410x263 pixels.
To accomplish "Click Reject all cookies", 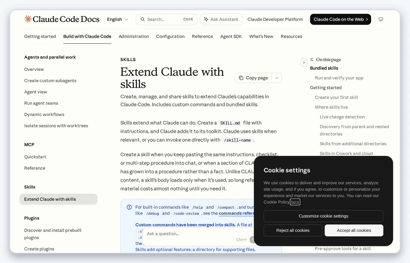I will pyautogui.click(x=293, y=230).
